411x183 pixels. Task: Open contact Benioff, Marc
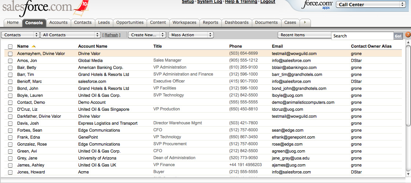(29, 81)
